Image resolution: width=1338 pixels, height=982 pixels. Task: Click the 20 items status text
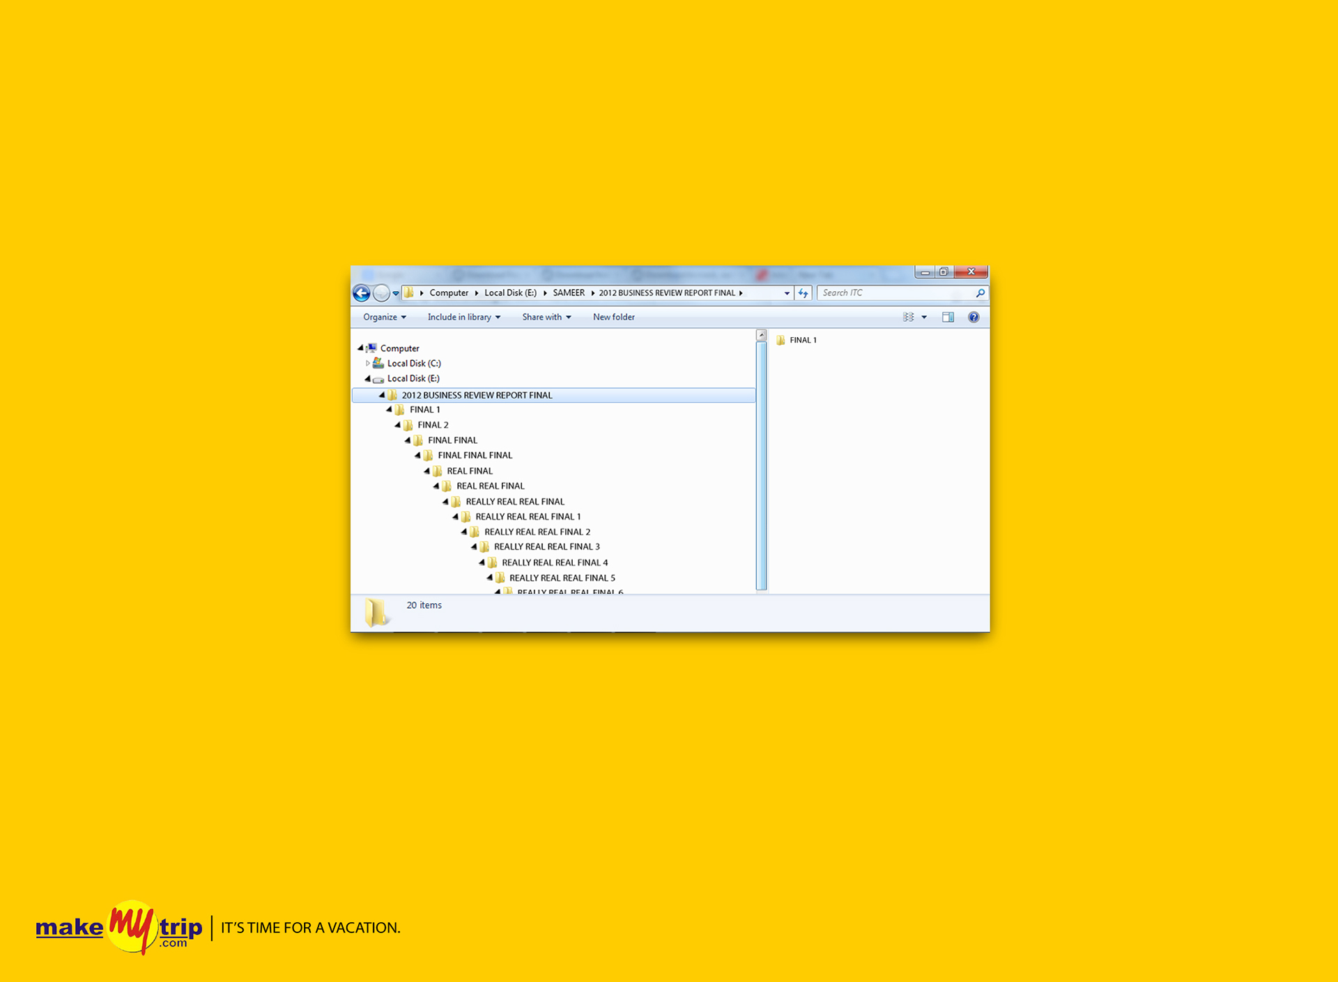click(424, 605)
